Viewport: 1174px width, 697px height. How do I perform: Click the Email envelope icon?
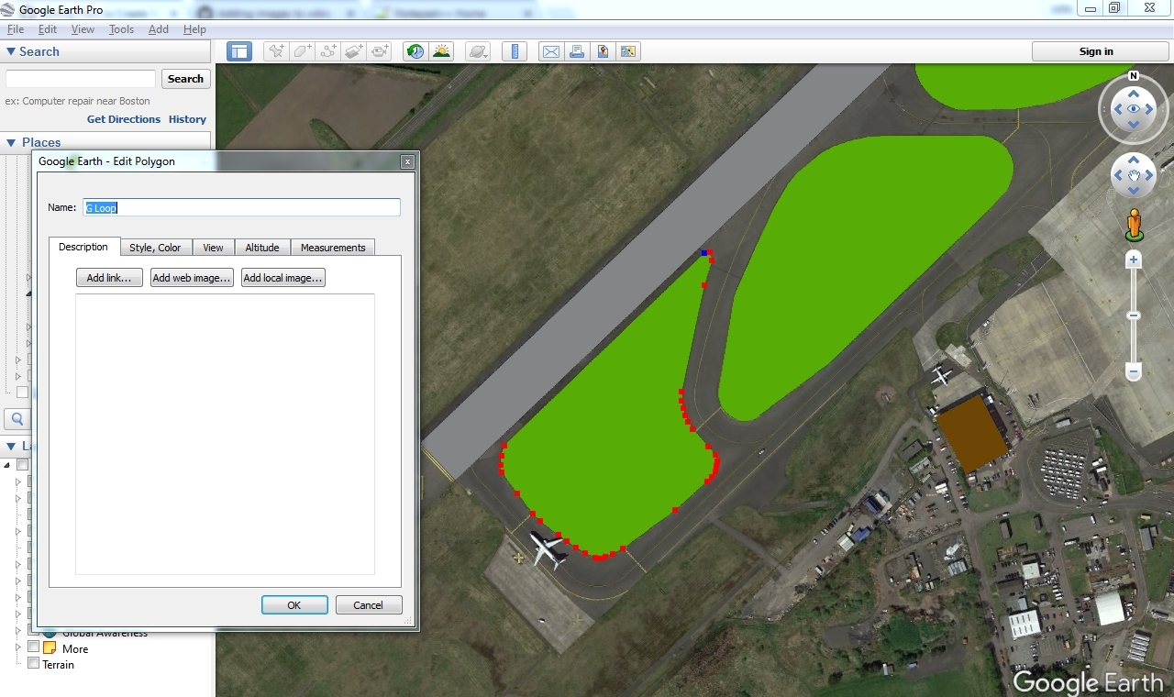click(551, 51)
